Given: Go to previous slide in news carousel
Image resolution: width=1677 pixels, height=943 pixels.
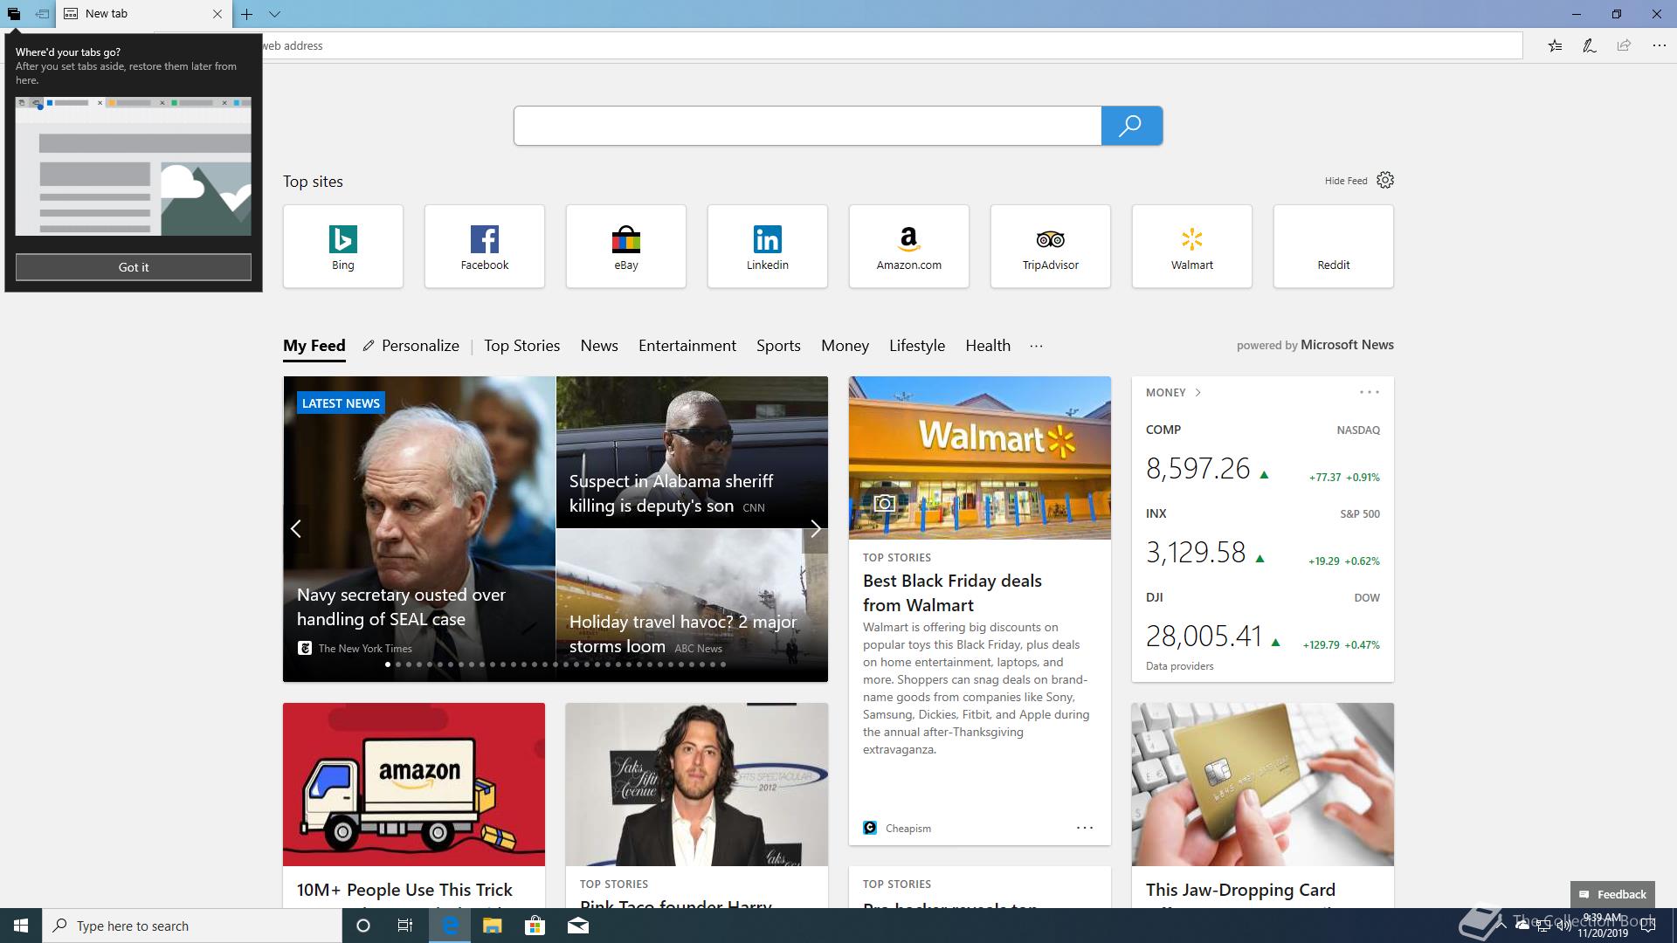Looking at the screenshot, I should 296,529.
